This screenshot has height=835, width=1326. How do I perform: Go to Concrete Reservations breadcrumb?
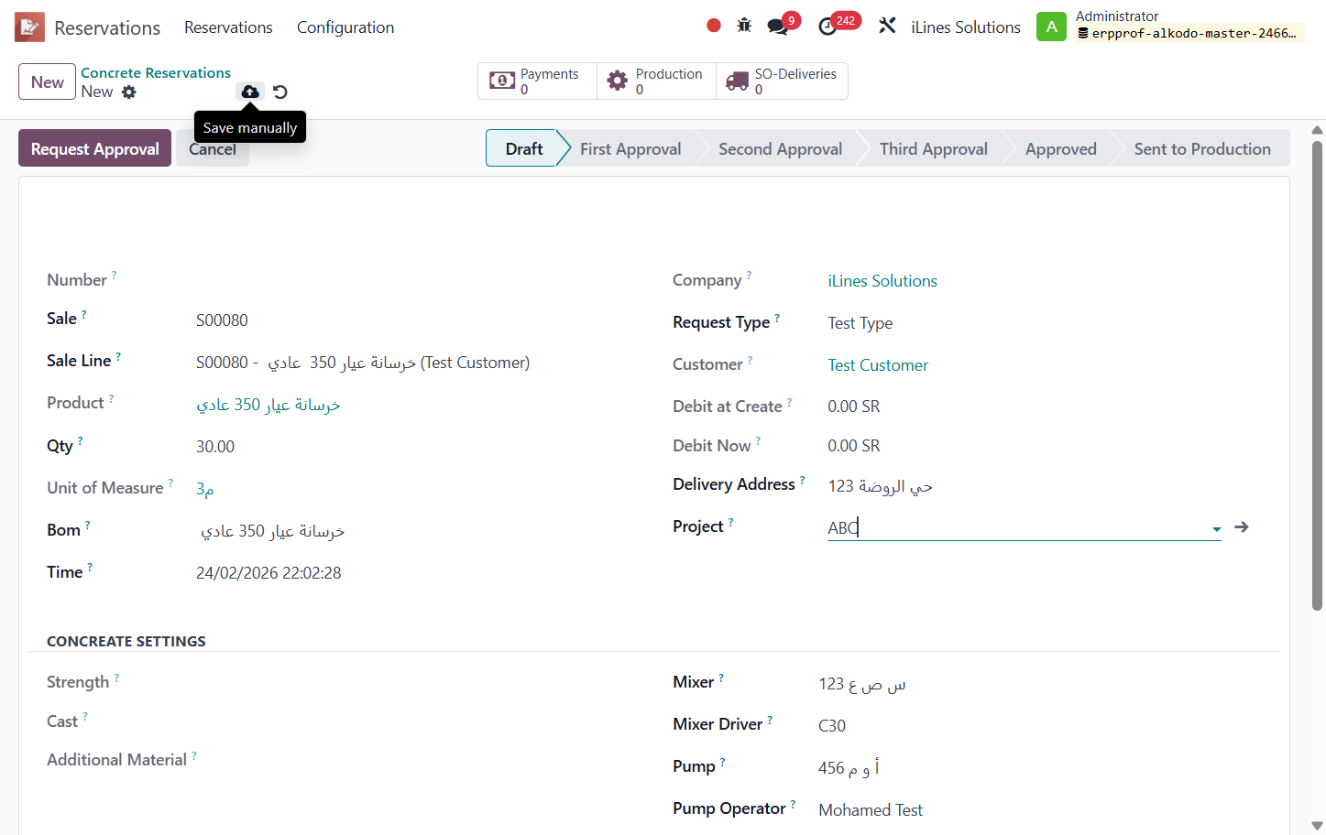tap(156, 72)
